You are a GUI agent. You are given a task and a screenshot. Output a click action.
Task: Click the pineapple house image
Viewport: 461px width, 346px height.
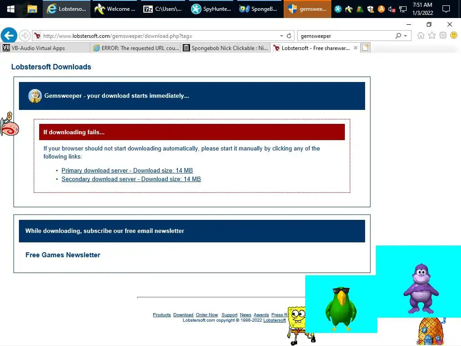click(431, 331)
